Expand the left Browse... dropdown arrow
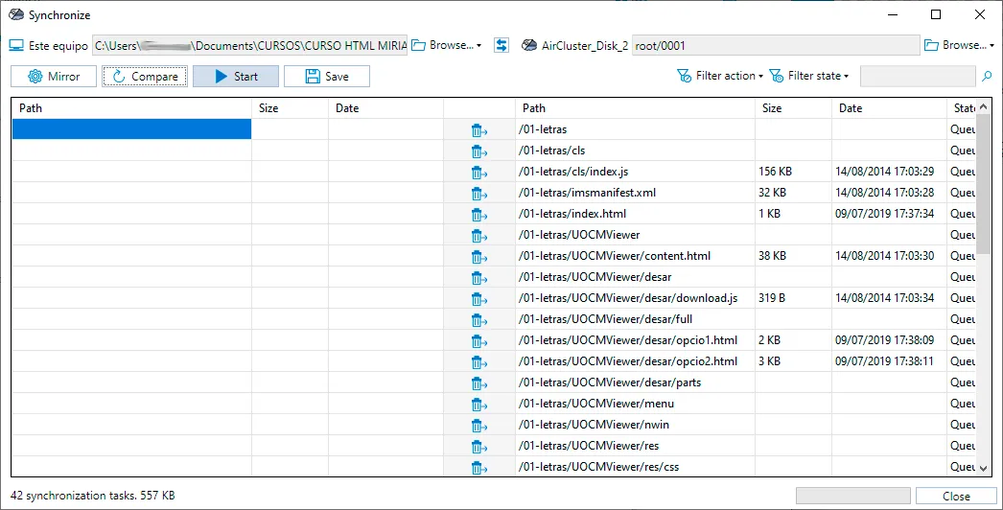1003x510 pixels. coord(479,46)
